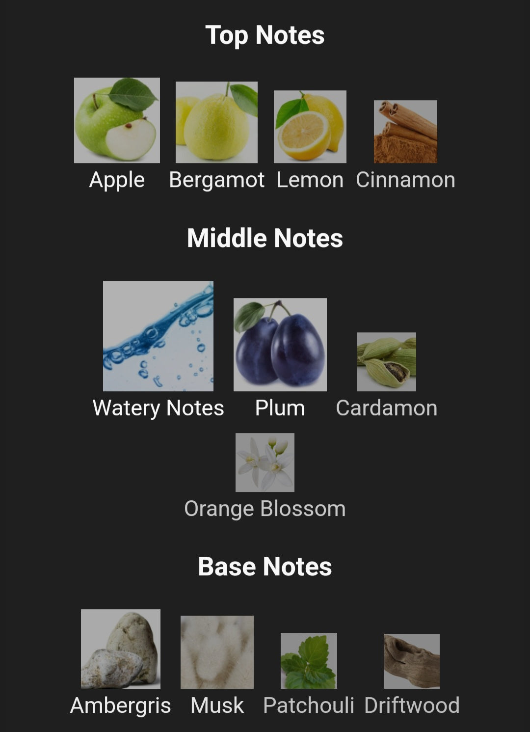Image resolution: width=530 pixels, height=732 pixels.
Task: Select the Plum fruit image
Action: pos(280,344)
